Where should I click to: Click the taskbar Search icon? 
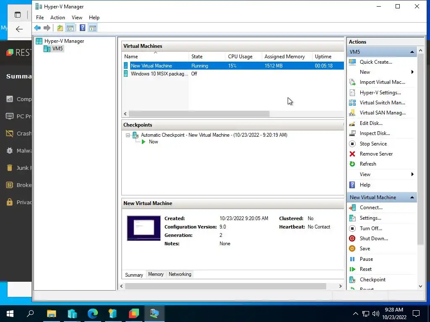[30, 314]
